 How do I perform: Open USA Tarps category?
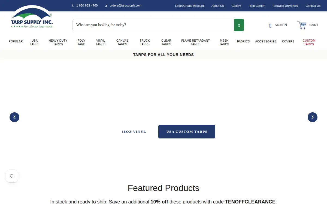pos(35,42)
